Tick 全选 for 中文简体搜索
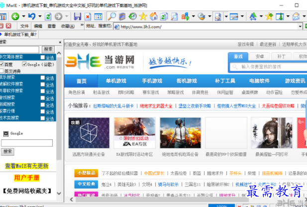Screen dimensions: 307x207 [x=42, y=57]
